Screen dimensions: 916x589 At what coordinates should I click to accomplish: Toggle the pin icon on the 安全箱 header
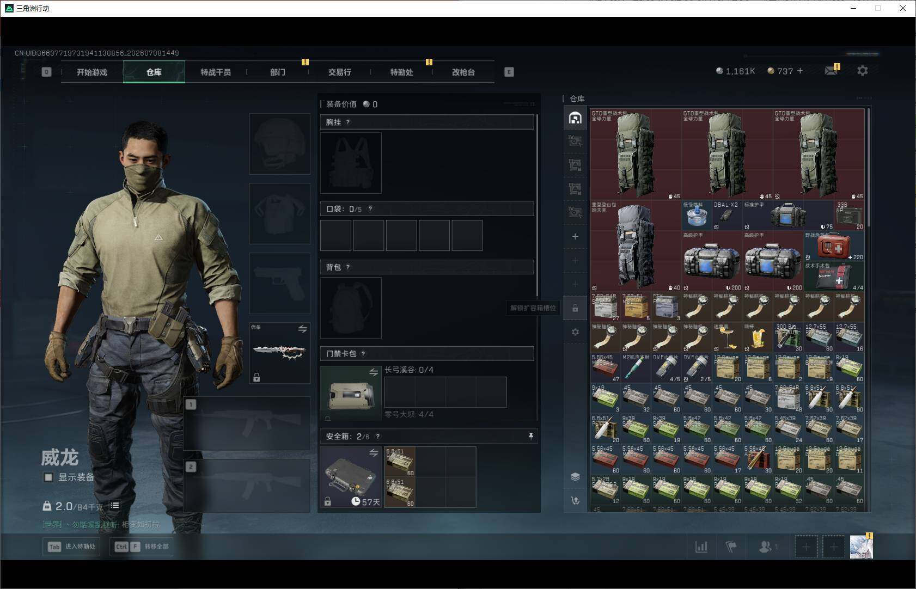coord(530,436)
